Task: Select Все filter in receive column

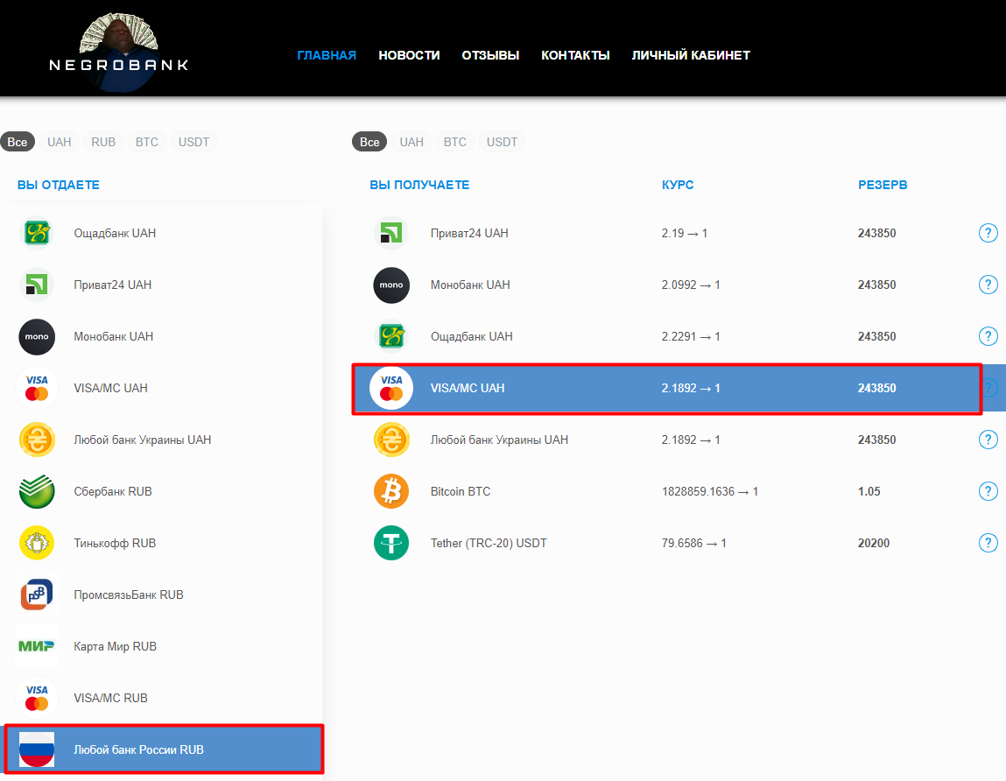Action: click(369, 142)
